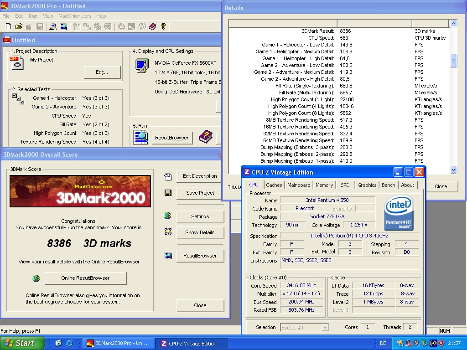Image resolution: width=467 pixels, height=350 pixels.
Task: Close the Overall Score dialog with Close button
Action: 200,305
